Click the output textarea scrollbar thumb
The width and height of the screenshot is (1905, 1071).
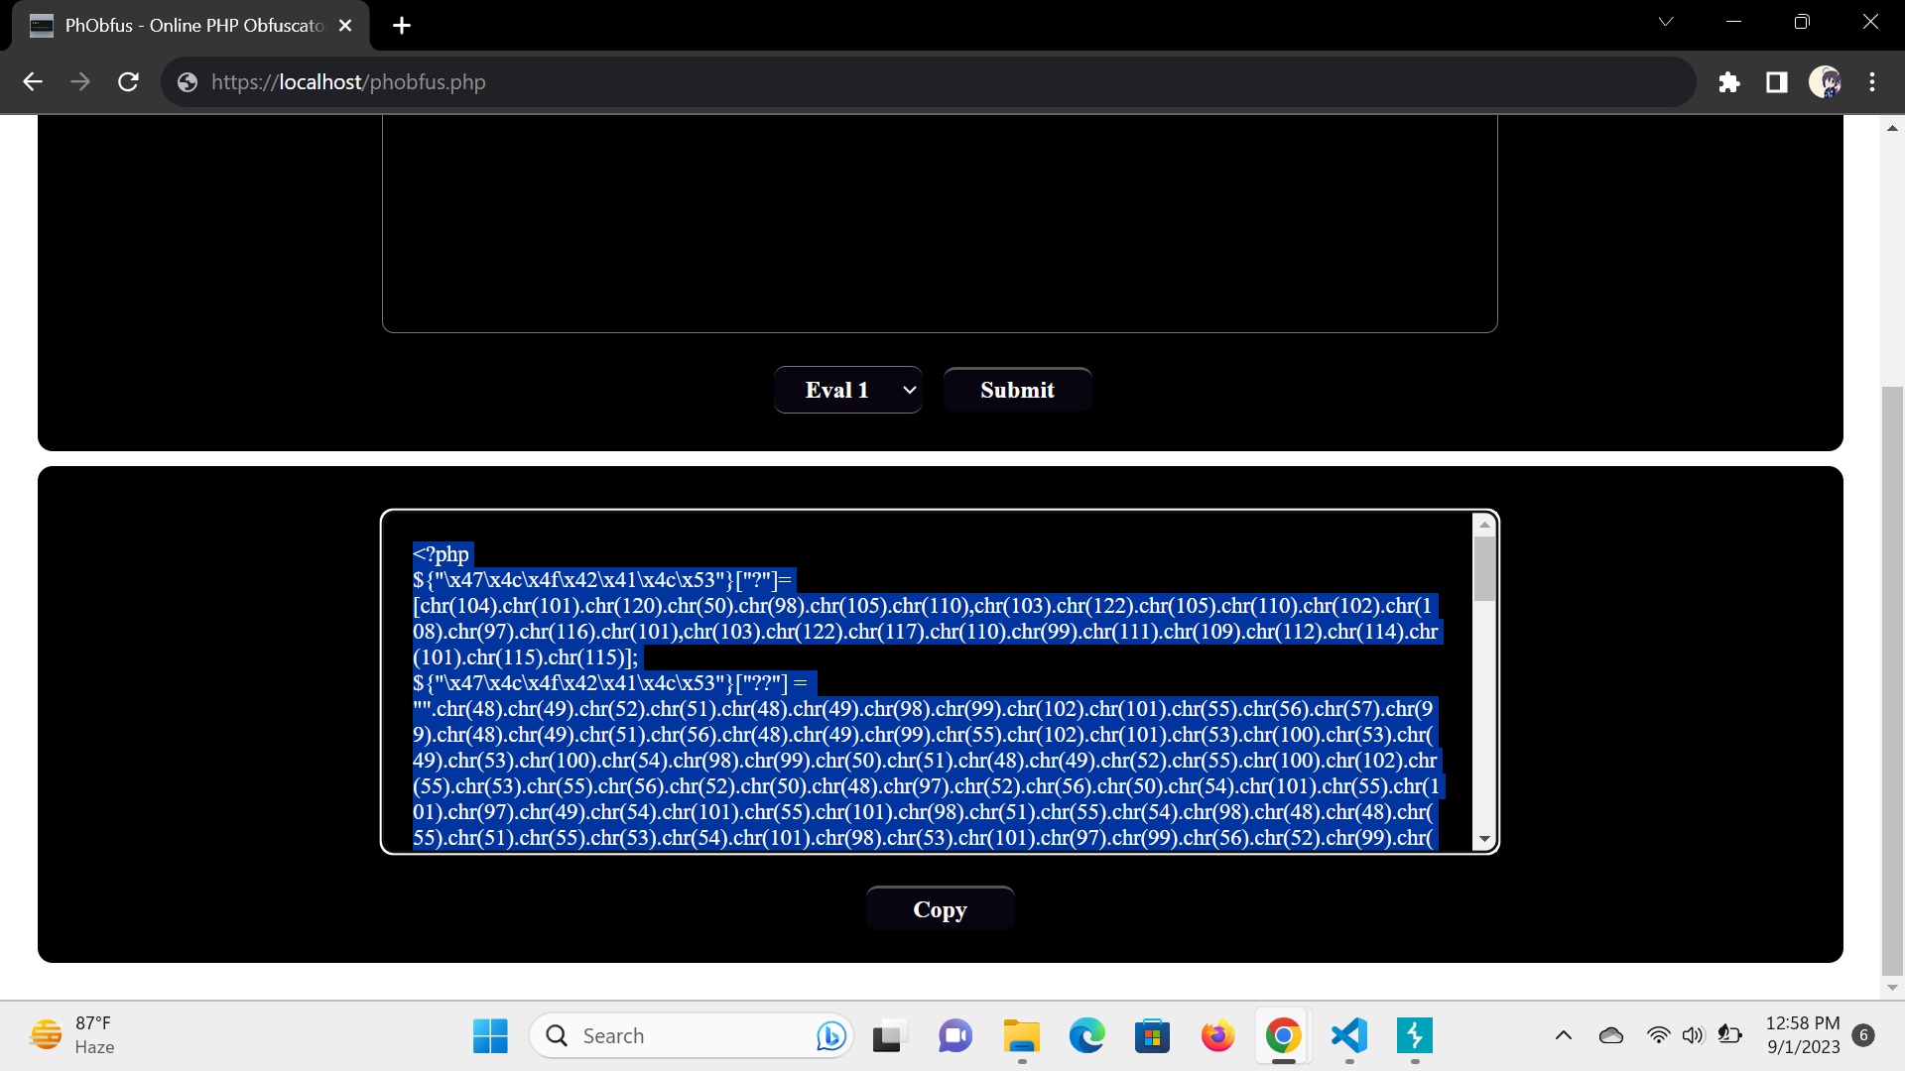point(1484,569)
